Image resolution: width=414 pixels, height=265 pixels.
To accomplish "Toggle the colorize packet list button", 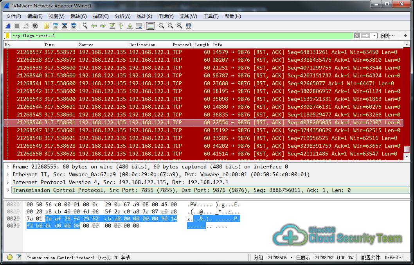I will point(150,26).
